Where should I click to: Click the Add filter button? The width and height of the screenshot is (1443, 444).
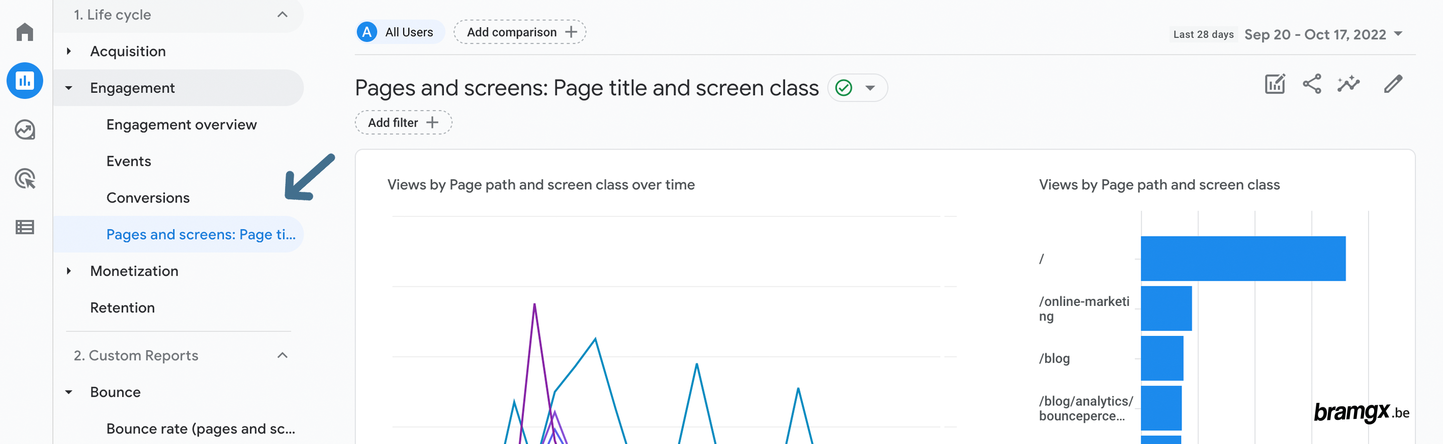[x=403, y=123]
